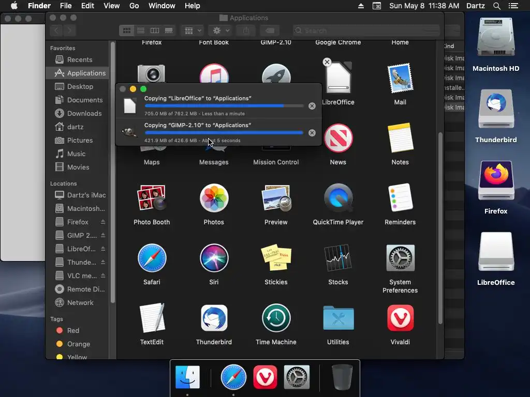Switch to column view in Finder toolbar
This screenshot has width=530, height=397.
point(154,30)
